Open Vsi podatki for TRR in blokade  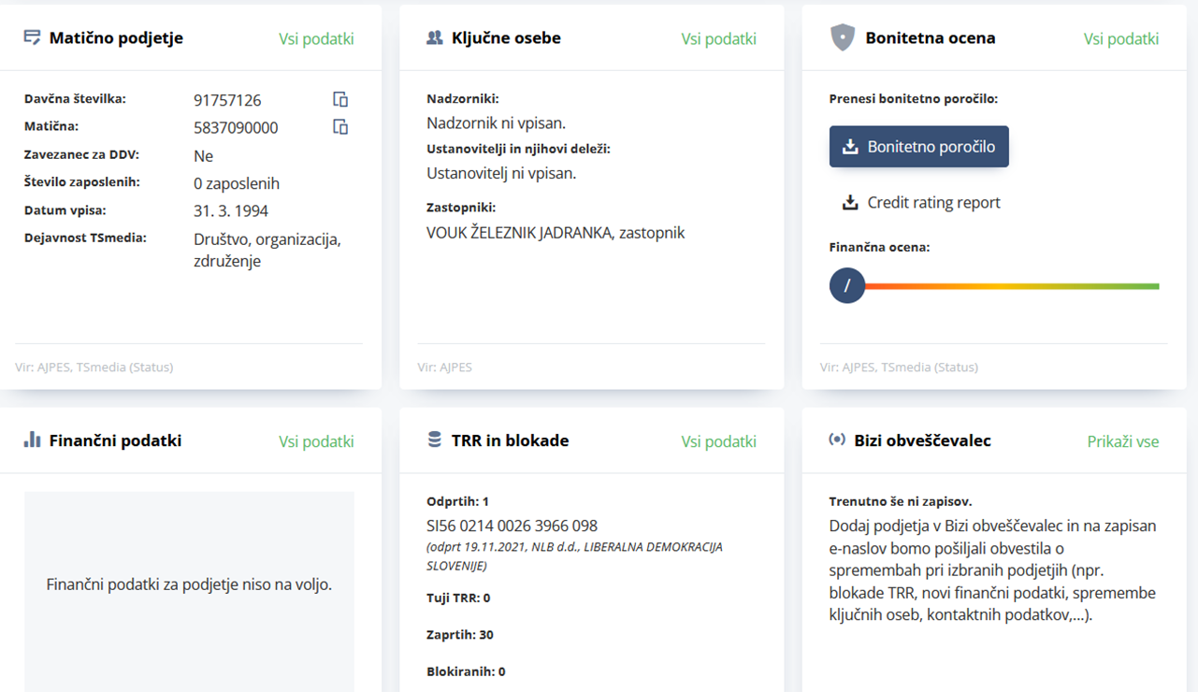click(718, 441)
